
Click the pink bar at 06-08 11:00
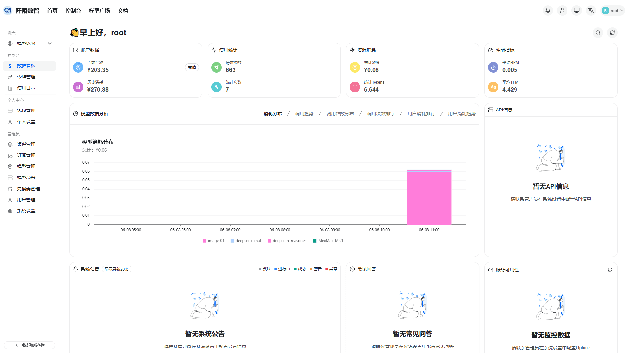click(429, 198)
